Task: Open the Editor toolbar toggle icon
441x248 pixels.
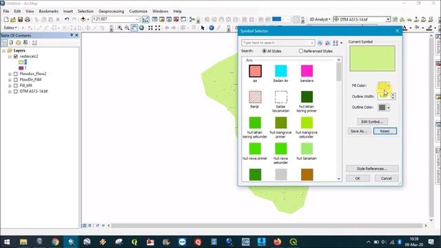Action: coord(145,19)
